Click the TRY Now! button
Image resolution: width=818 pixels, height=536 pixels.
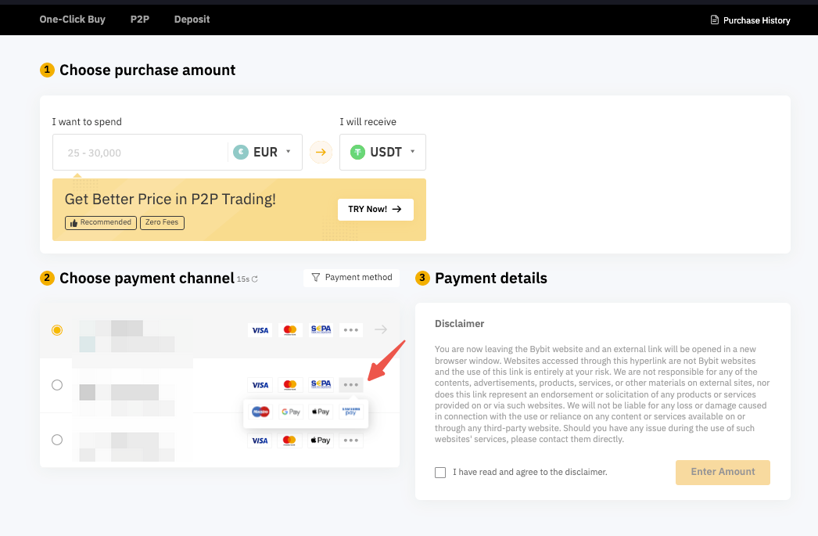coord(375,210)
